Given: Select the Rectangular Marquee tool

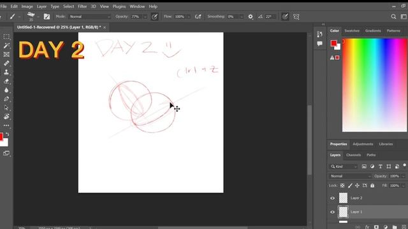Looking at the screenshot, I should [6, 37].
